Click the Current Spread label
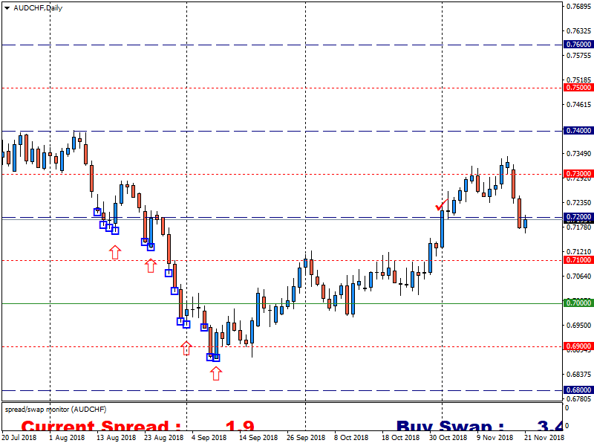The height and width of the screenshot is (446, 594). pos(101,426)
